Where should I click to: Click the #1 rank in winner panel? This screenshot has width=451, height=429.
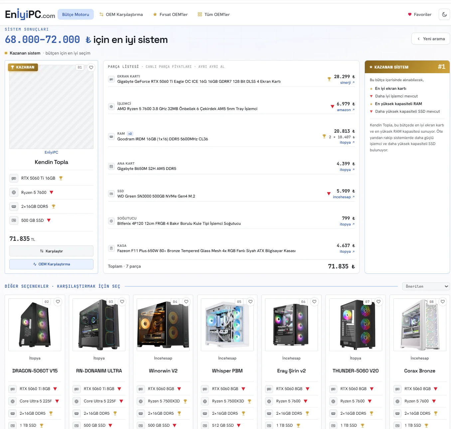[x=441, y=67]
